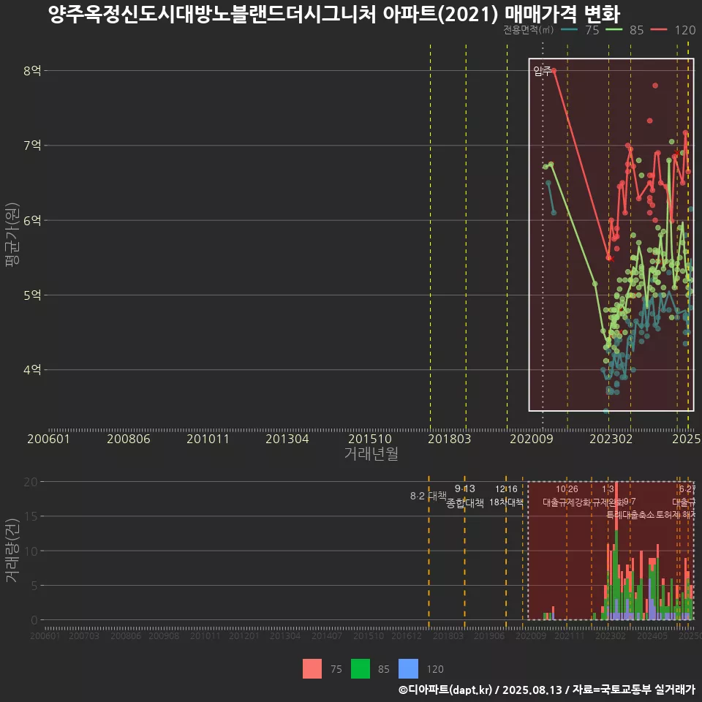This screenshot has height=702, width=702.
Task: Click the 전용면적(㎡) legend title
Action: [x=528, y=30]
